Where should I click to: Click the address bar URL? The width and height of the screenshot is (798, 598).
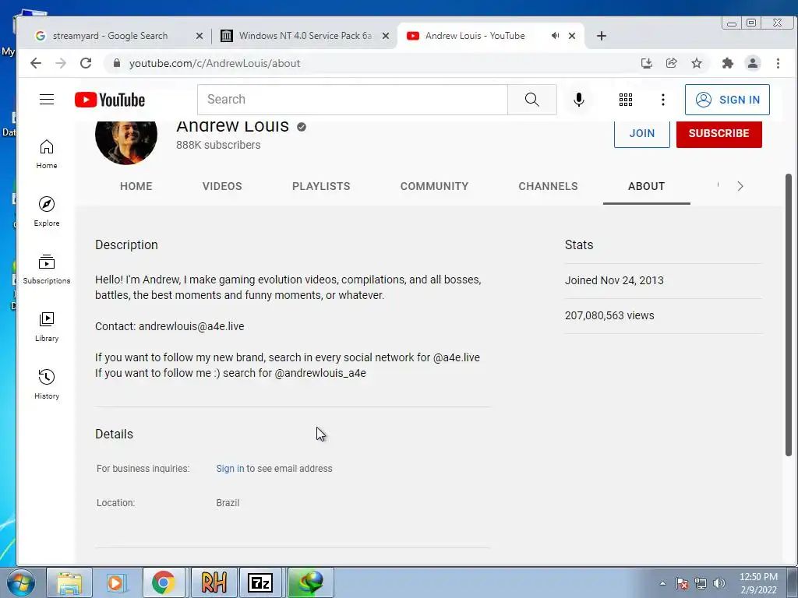click(x=214, y=63)
